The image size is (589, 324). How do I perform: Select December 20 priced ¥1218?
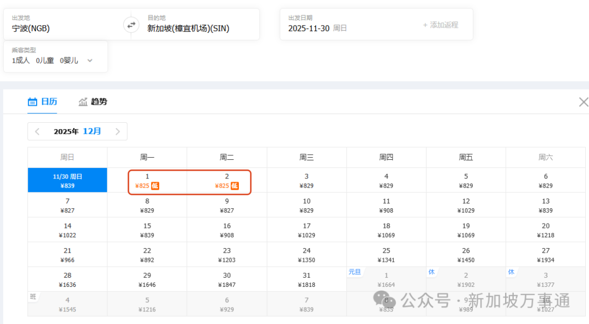[545, 230]
